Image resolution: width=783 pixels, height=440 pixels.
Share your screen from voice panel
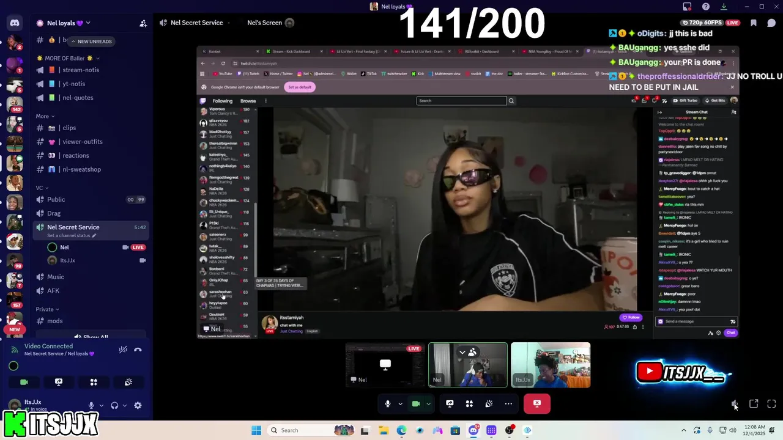(x=59, y=382)
